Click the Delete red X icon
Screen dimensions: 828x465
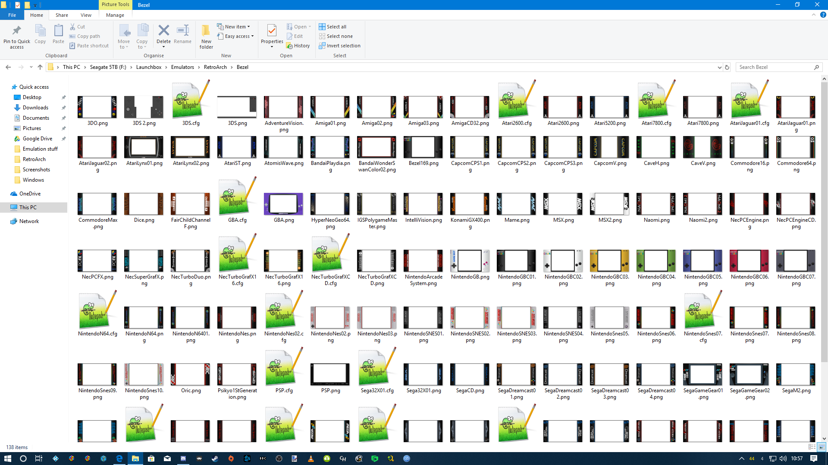163,31
